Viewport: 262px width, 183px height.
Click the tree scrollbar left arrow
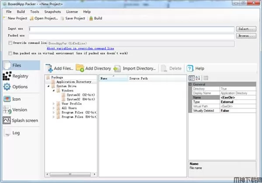pos(47,174)
